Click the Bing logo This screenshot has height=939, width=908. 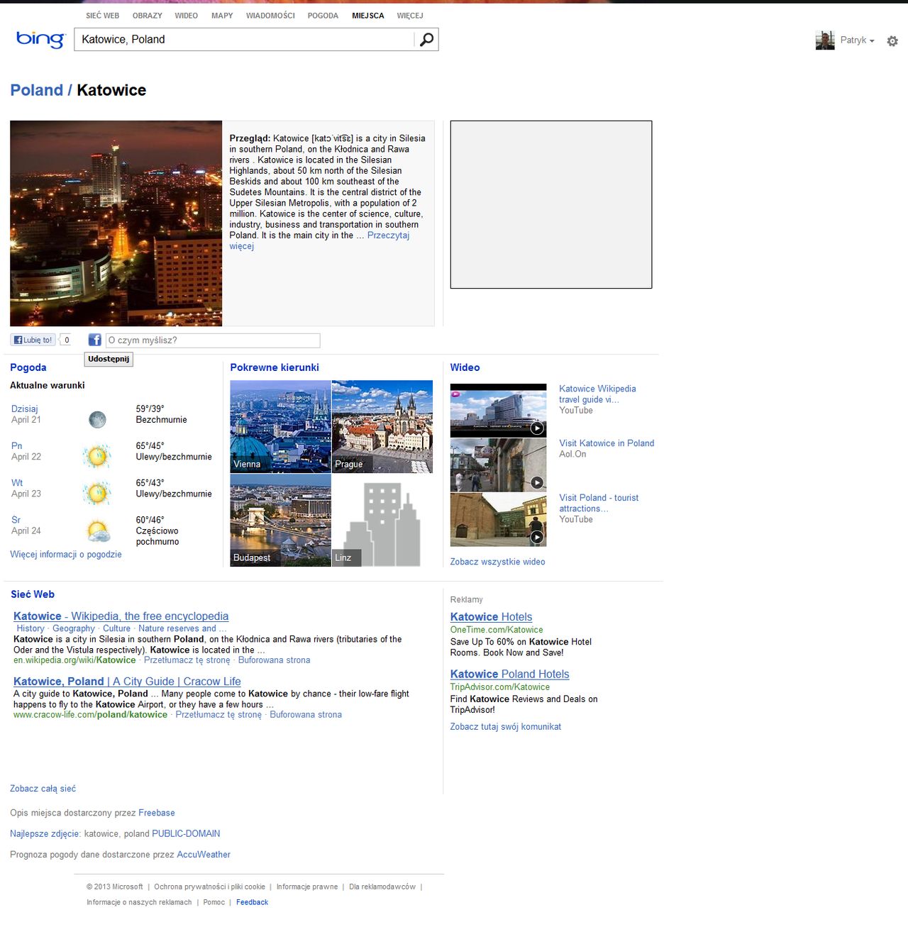tap(40, 40)
